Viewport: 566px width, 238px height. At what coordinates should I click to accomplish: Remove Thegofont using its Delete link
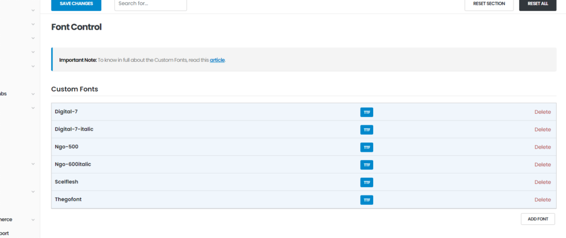point(542,200)
